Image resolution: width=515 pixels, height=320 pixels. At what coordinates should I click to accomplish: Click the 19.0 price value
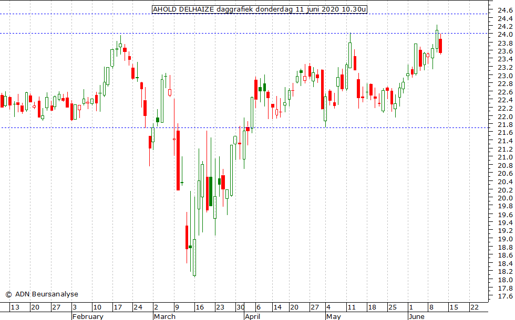[505, 239]
